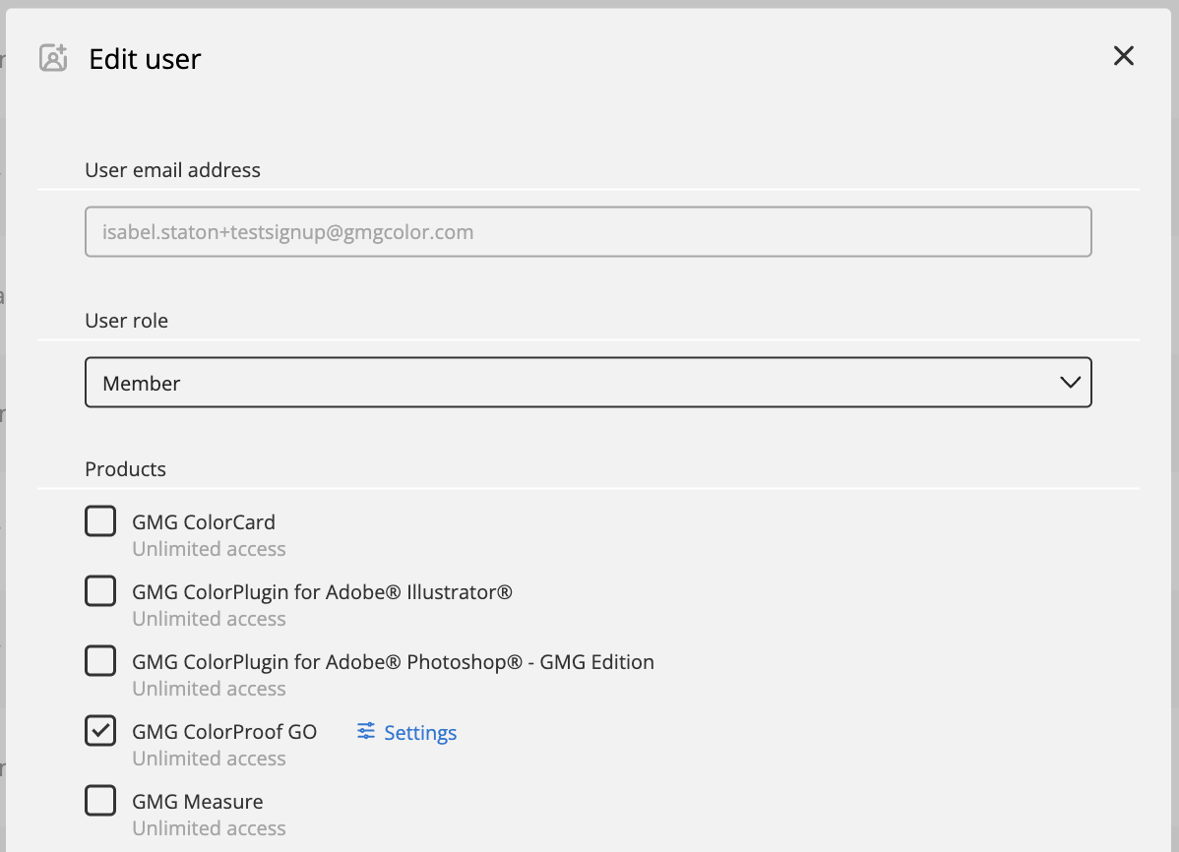Click the GMG ColorCard product label
The height and width of the screenshot is (852, 1179).
204,521
